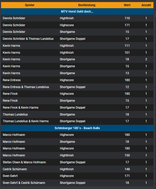156x189 pixels.
Task: Select the MTV Horst Geht doch... team header
Action: pos(77,12)
